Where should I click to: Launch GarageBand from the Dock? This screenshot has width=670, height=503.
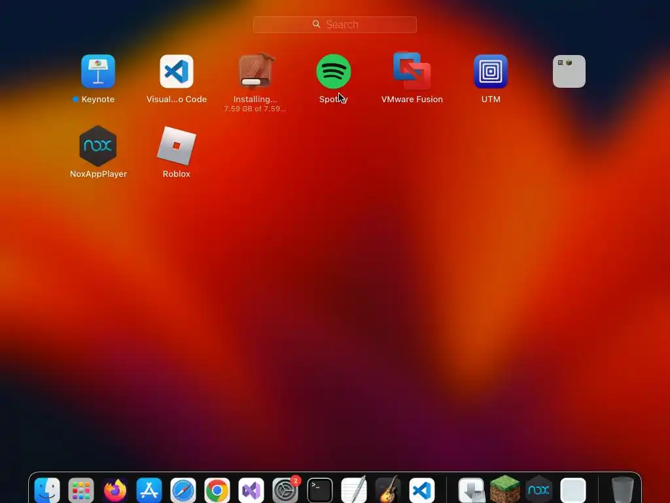click(x=387, y=490)
